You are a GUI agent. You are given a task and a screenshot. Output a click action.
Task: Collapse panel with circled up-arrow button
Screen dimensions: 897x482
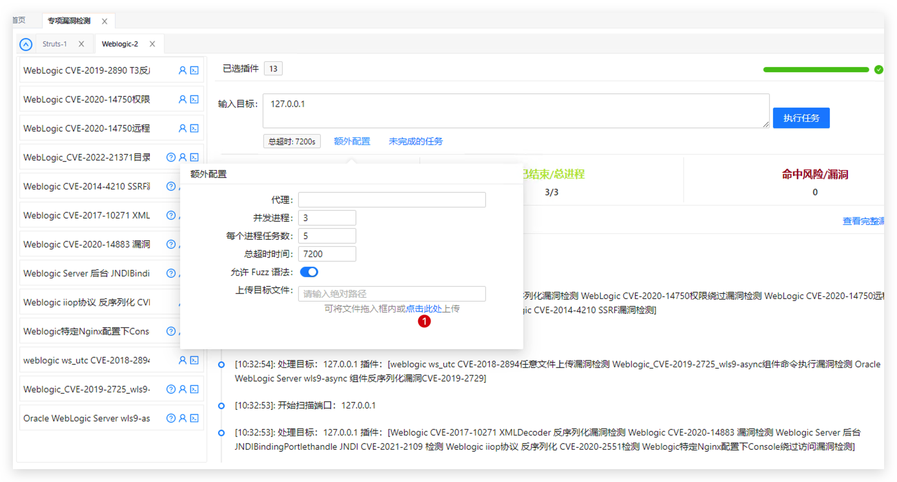point(26,44)
